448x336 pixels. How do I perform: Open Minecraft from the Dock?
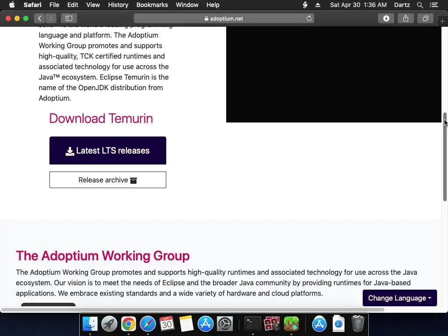pos(291,324)
